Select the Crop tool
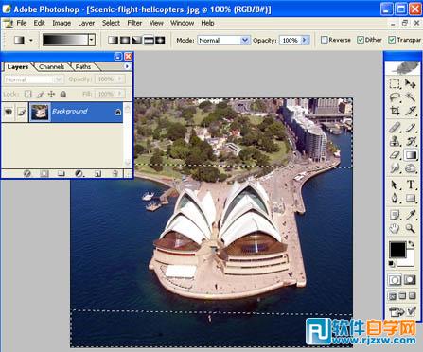The width and height of the screenshot is (423, 352). point(395,111)
